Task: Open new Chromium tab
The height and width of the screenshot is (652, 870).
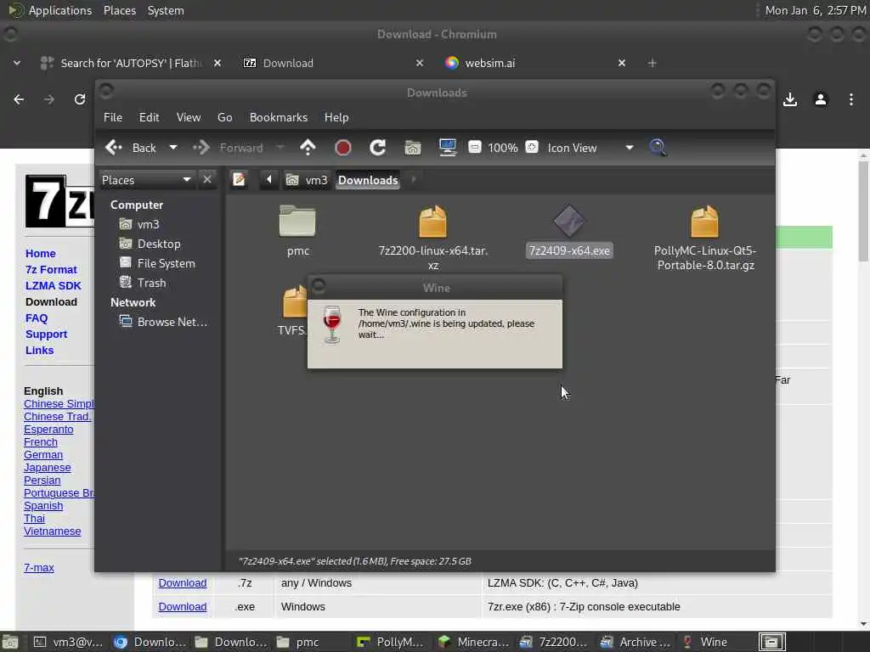Action: point(652,63)
